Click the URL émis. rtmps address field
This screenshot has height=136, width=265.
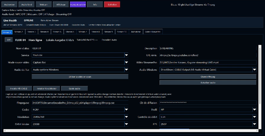pos(208,55)
